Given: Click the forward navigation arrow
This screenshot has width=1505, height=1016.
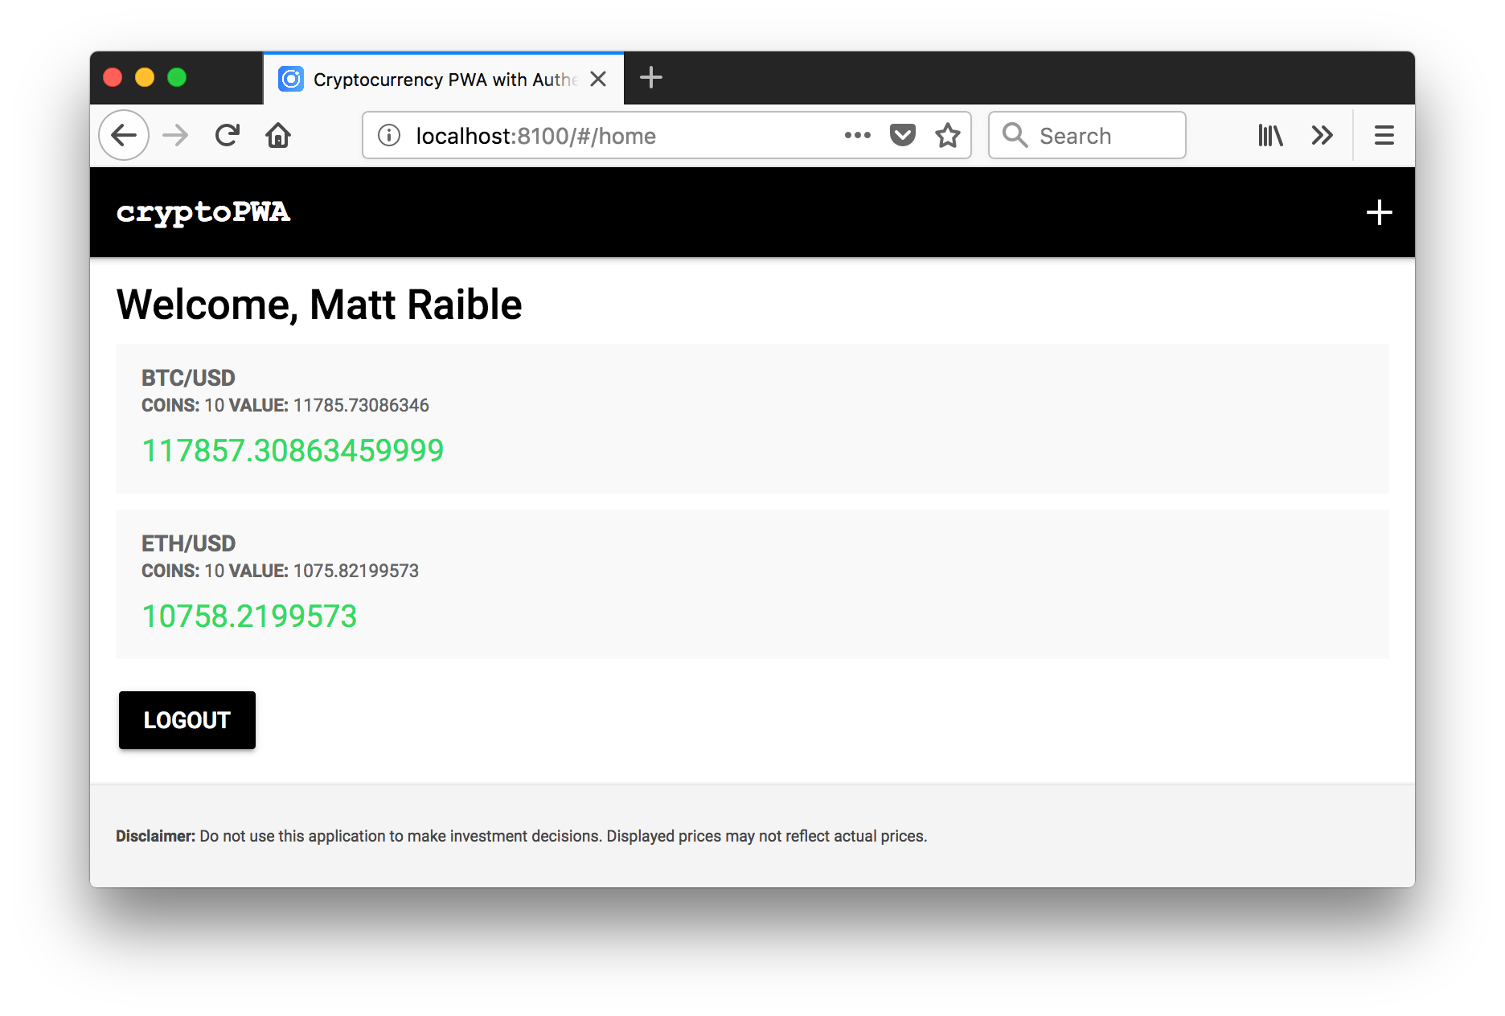Looking at the screenshot, I should [x=175, y=136].
